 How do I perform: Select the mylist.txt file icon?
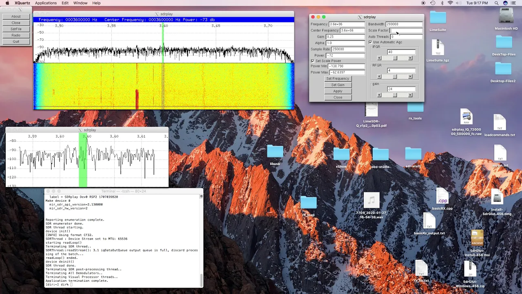(x=500, y=153)
